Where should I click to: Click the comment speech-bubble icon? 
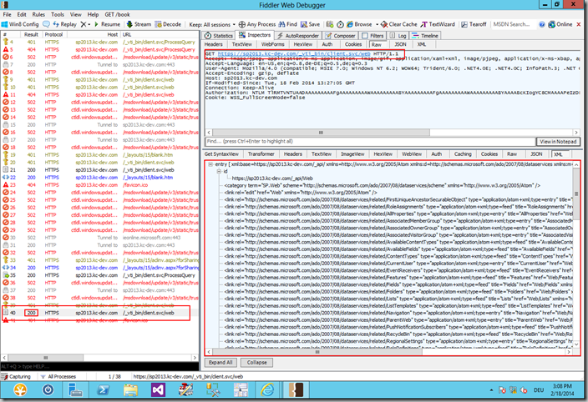point(46,24)
